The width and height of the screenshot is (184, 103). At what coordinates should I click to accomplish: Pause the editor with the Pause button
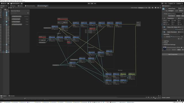[x=92, y=3]
